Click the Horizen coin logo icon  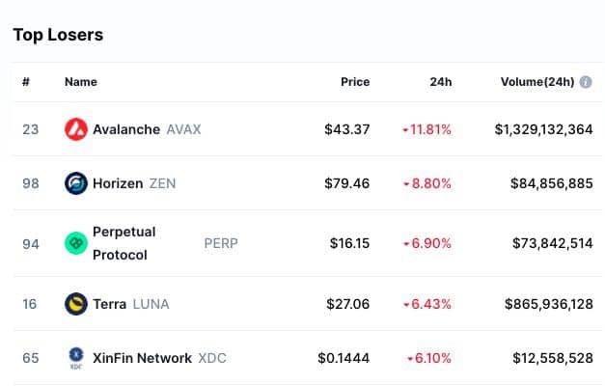(76, 183)
